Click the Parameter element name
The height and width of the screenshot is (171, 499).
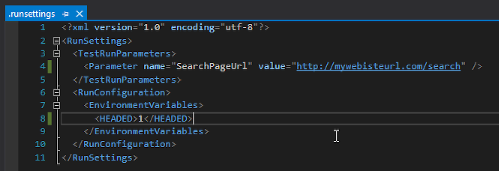point(113,66)
